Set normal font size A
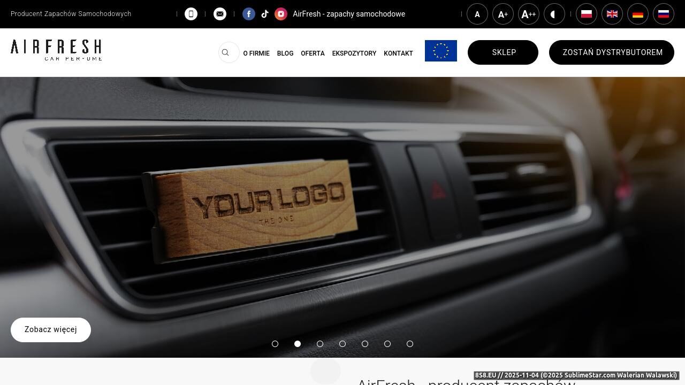 pyautogui.click(x=477, y=14)
